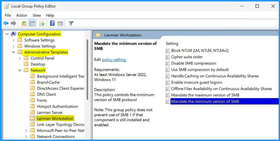The image size is (280, 141).
Task: Click the Computer Configuration computer icon
Action: (14, 34)
